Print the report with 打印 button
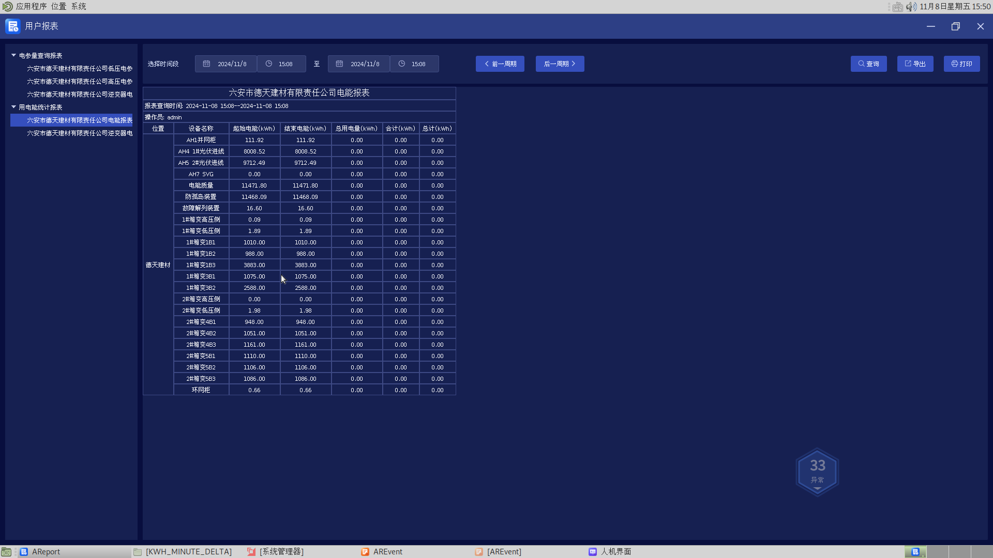Viewport: 993px width, 558px height. coord(961,64)
